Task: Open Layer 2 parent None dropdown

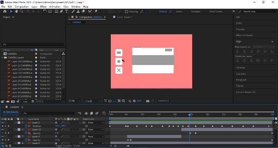Action: coord(96,123)
